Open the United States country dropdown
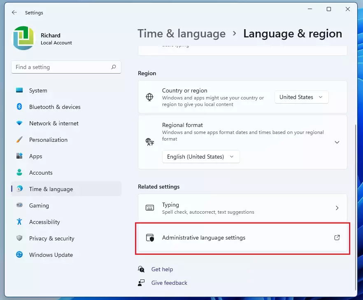363x300 pixels. pyautogui.click(x=301, y=97)
